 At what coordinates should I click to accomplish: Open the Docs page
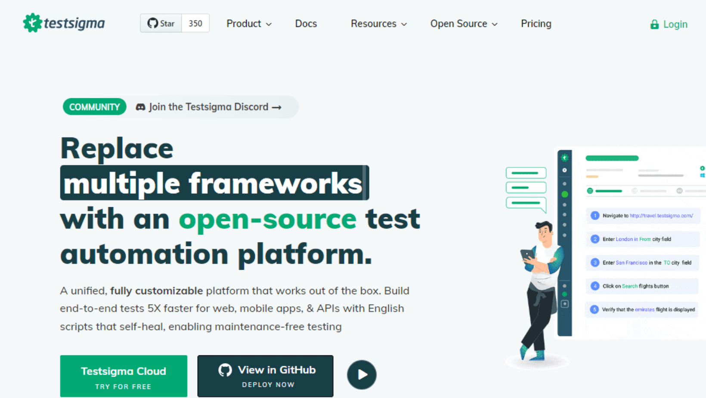(306, 24)
